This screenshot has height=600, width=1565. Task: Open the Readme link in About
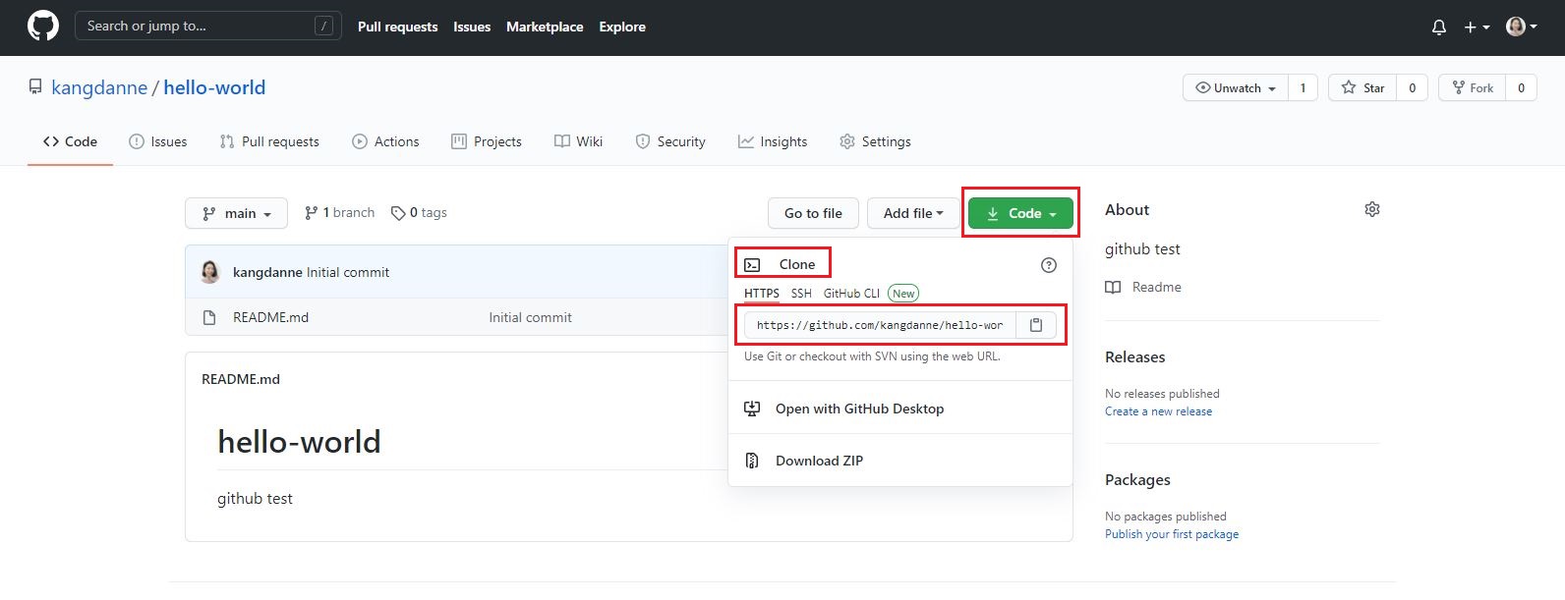tap(1143, 287)
